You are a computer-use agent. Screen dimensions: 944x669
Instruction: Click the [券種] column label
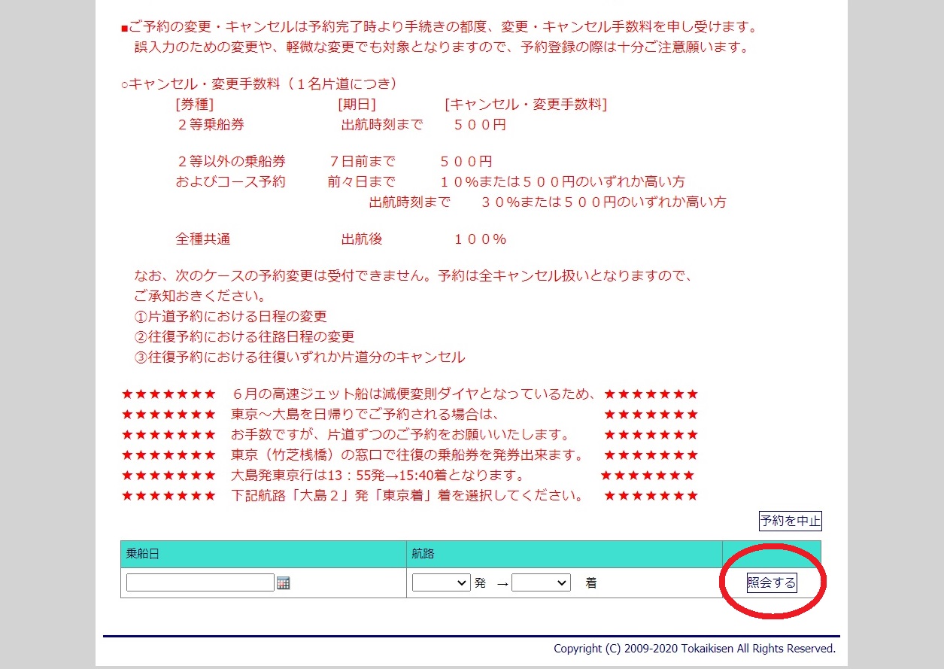tap(194, 105)
